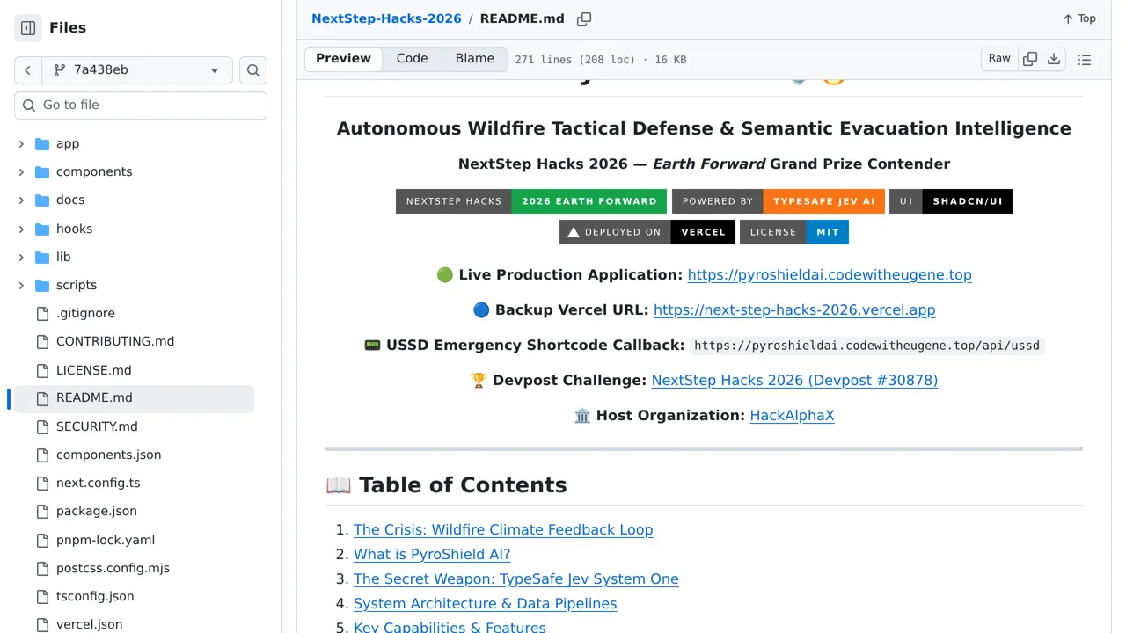Image resolution: width=1126 pixels, height=633 pixels.
Task: Click the pnpm-lock.yaml file icon
Action: click(42, 540)
